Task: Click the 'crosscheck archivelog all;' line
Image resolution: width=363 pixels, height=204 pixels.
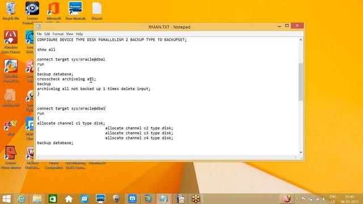Action: pos(66,79)
